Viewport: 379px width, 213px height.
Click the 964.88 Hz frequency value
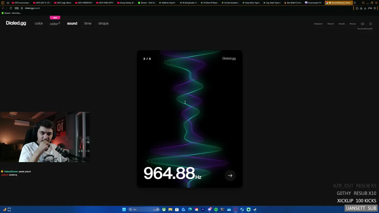[x=172, y=173]
